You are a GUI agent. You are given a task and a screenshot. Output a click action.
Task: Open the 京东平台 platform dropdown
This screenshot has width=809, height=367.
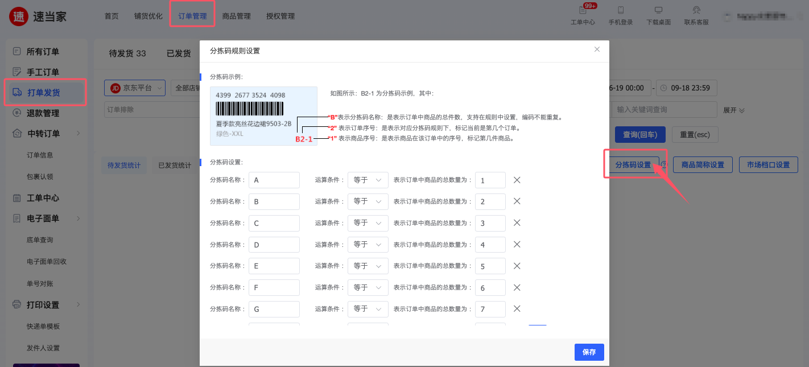tap(135, 88)
